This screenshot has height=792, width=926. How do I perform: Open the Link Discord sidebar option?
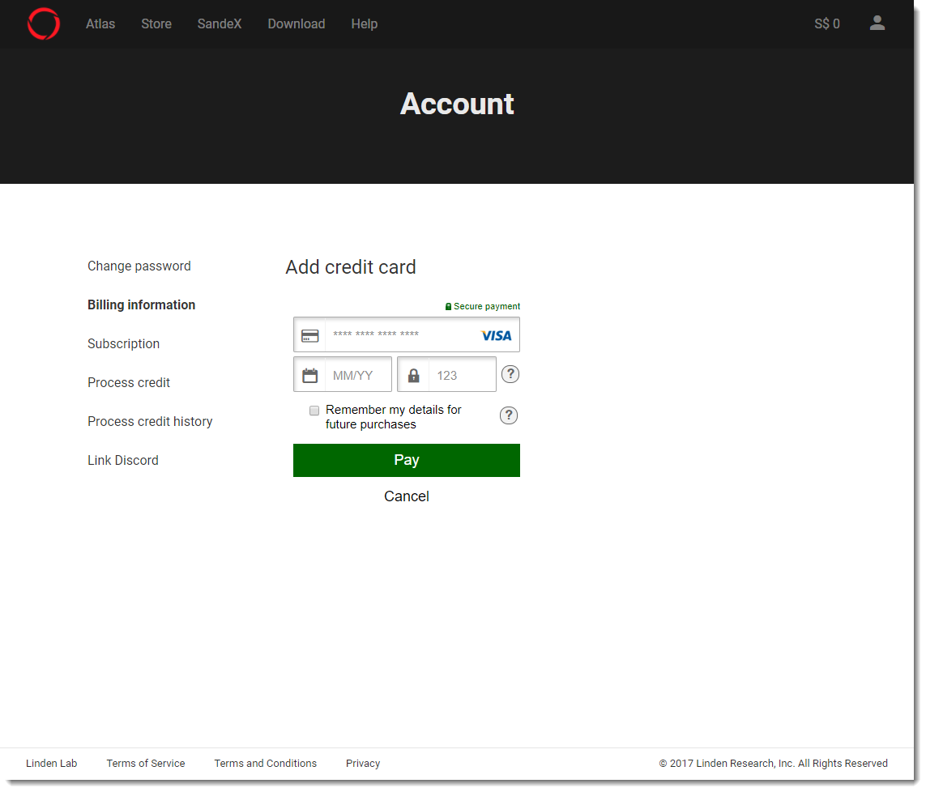click(x=123, y=461)
